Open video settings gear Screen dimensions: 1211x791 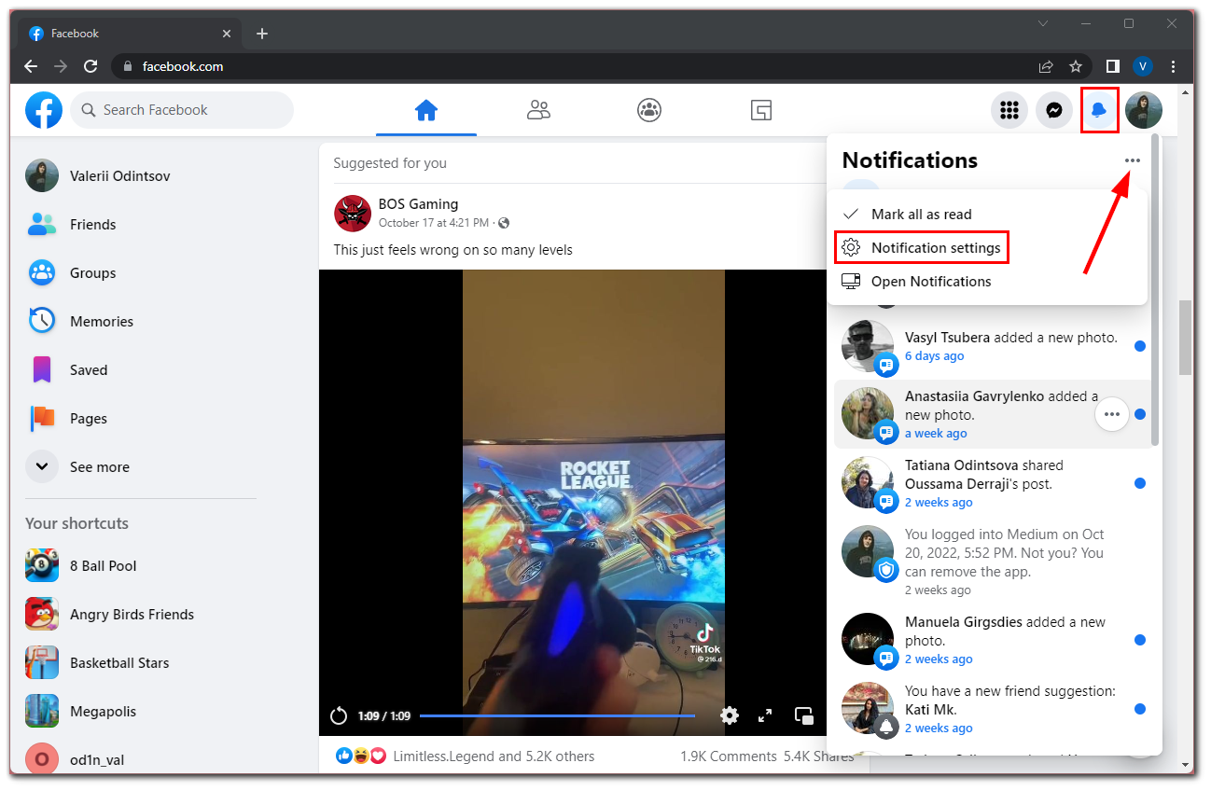[730, 715]
